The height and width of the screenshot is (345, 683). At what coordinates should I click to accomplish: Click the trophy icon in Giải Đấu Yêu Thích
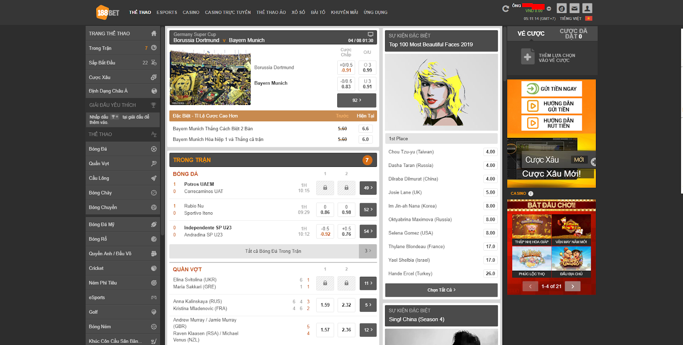point(153,105)
